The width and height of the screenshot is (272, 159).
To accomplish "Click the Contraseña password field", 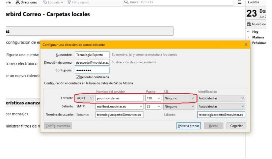I will coord(92,70).
